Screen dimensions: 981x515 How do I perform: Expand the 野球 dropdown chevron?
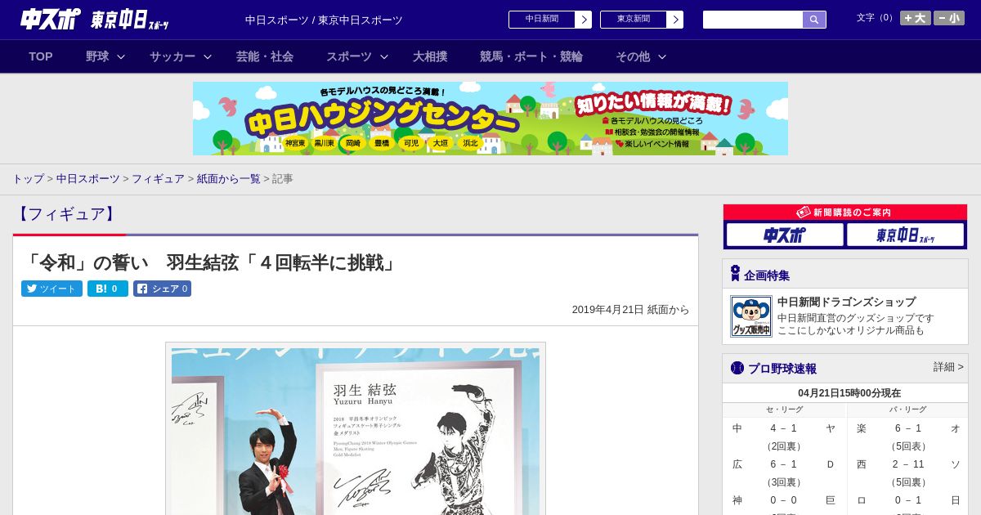click(121, 56)
